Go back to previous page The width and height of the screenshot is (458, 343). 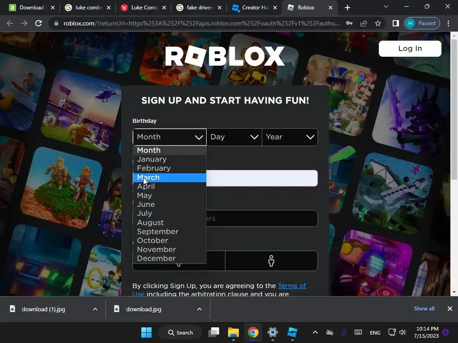pos(10,23)
